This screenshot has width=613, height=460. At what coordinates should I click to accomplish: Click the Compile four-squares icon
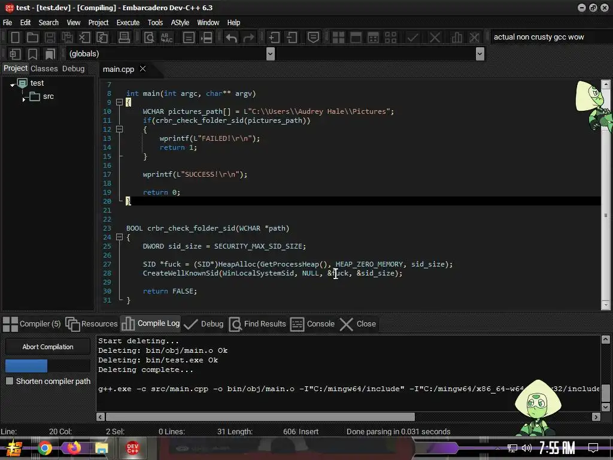click(338, 38)
